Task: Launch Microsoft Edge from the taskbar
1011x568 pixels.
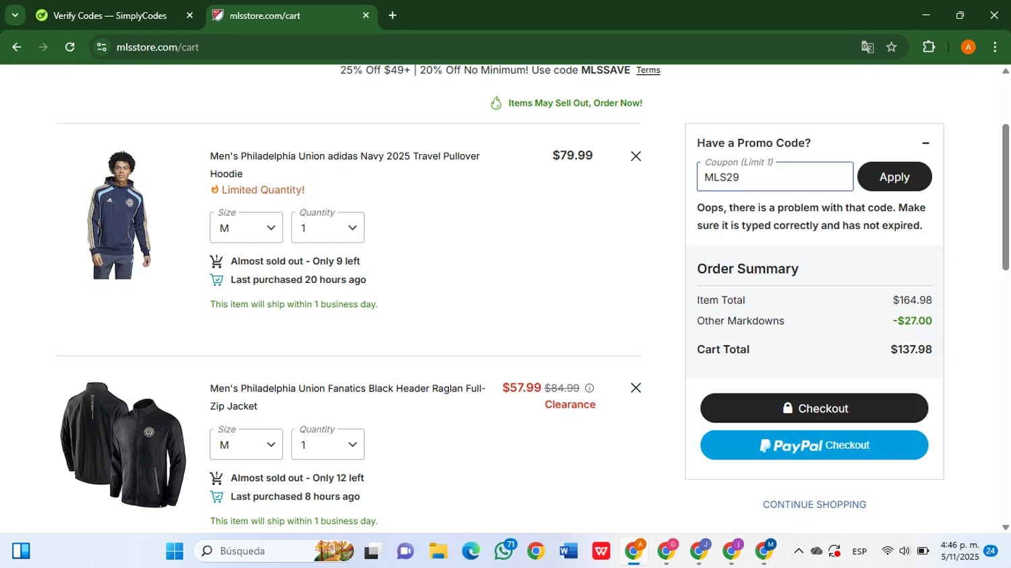Action: click(x=470, y=551)
